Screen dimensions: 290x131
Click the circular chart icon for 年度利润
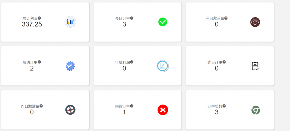pyautogui.click(x=163, y=66)
